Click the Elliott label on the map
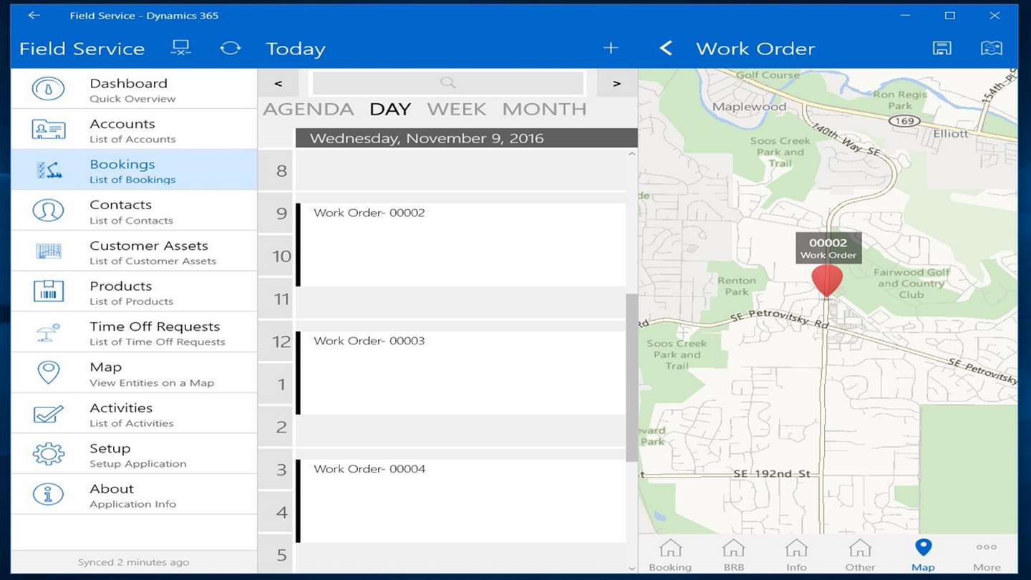This screenshot has height=580, width=1031. pos(951,133)
